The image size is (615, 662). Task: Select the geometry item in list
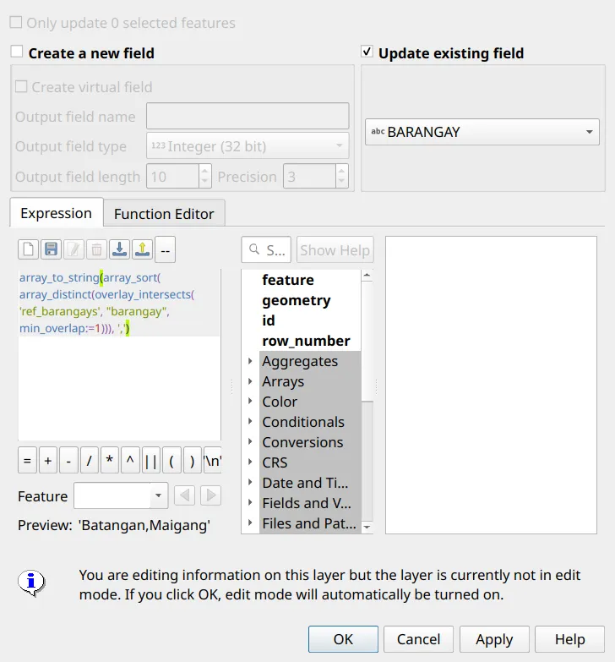coord(297,300)
